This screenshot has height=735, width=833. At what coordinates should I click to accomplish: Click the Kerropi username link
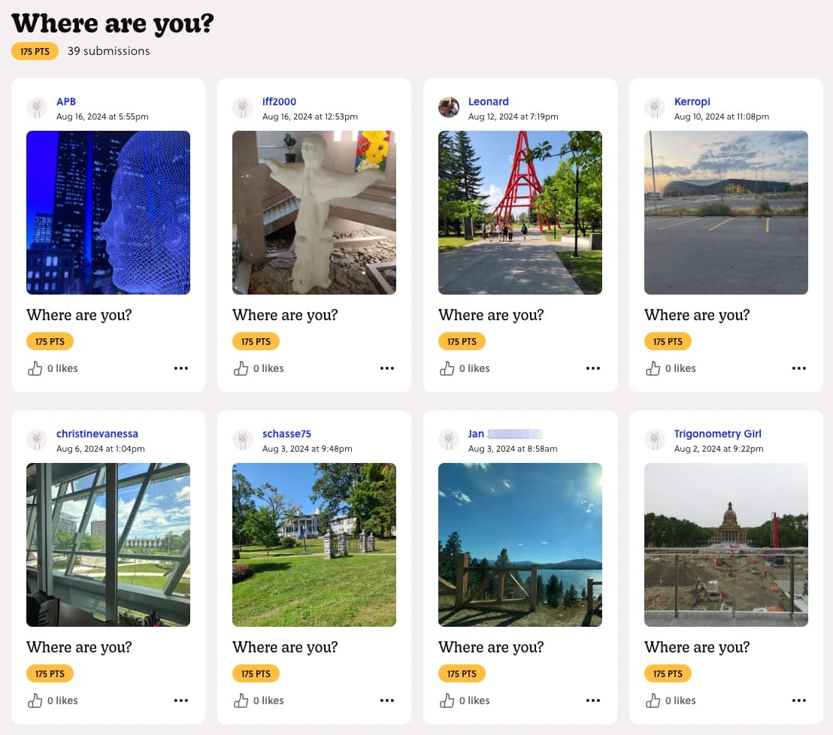coord(692,101)
